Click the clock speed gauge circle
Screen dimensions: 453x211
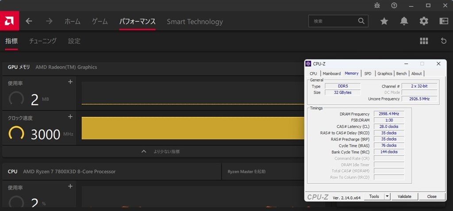pyautogui.click(x=16, y=133)
